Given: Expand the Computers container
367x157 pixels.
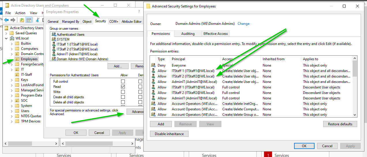Looking at the screenshot, I should tap(12, 49).
